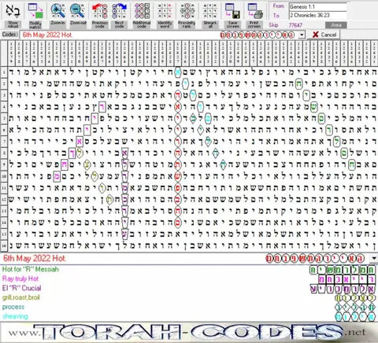Select the 'Identify word' text label
This screenshot has width=378, height=343.
(165, 24)
